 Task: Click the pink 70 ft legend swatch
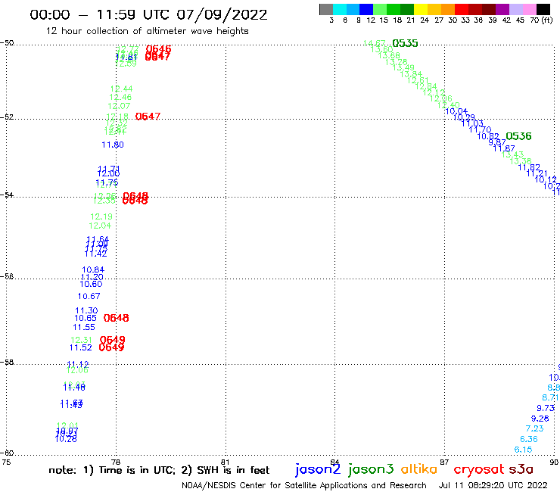point(529,9)
